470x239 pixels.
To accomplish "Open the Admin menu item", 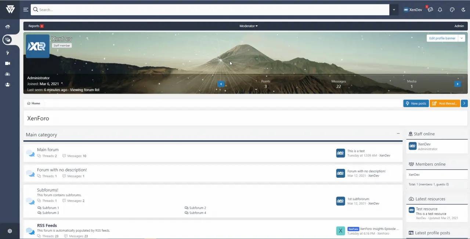I will pos(459,26).
